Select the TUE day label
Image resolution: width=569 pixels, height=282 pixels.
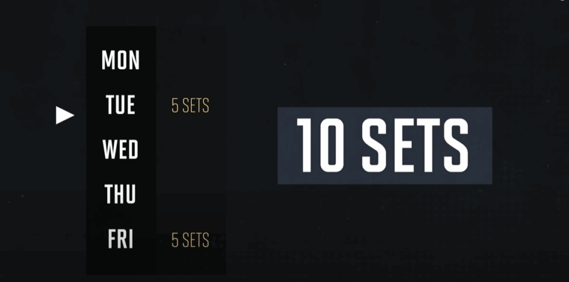click(x=121, y=105)
